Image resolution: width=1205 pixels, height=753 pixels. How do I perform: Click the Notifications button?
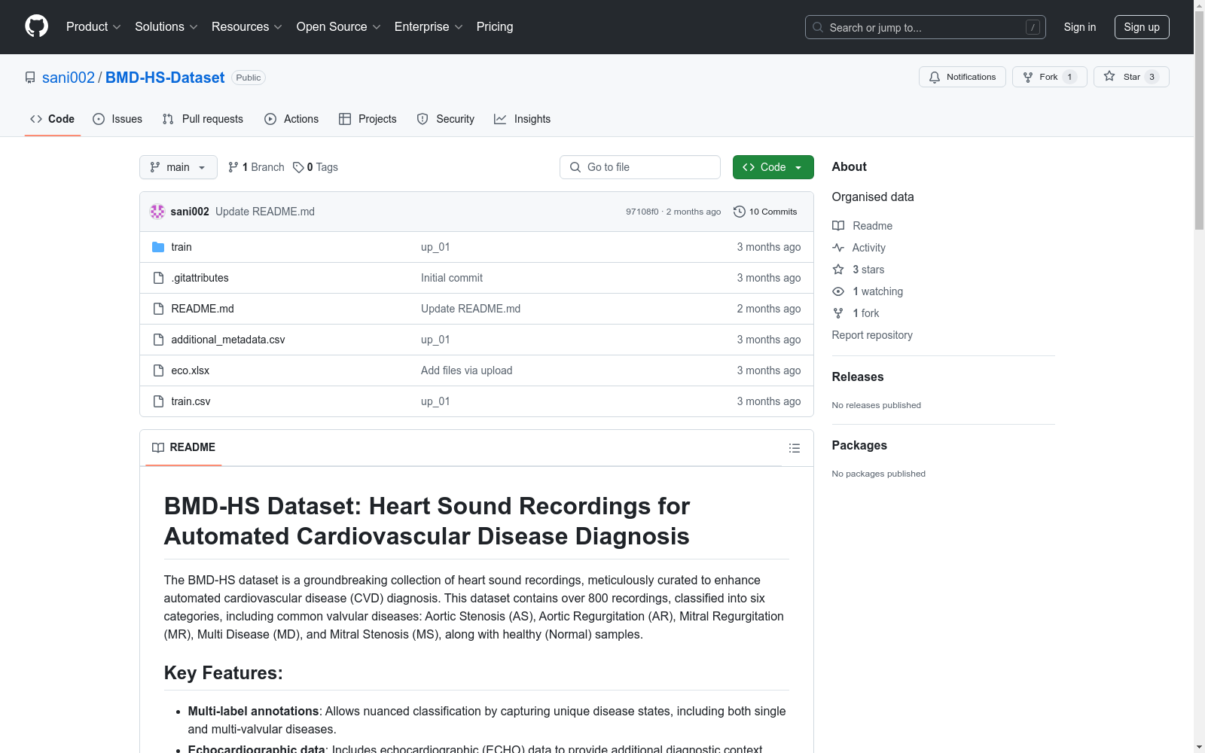tap(962, 77)
